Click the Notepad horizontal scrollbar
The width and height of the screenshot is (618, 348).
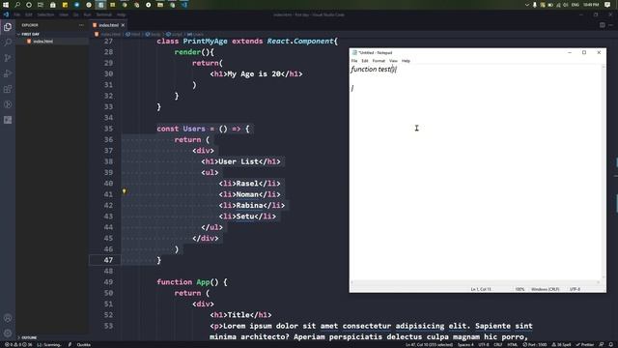476,282
